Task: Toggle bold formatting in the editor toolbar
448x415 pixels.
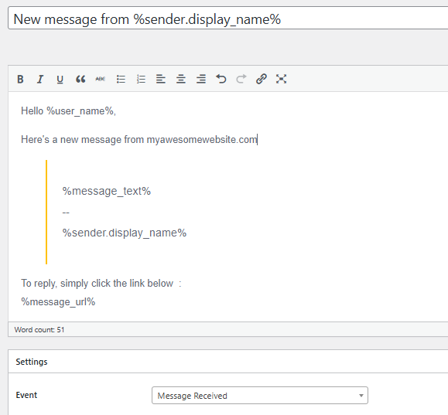Action: 20,79
